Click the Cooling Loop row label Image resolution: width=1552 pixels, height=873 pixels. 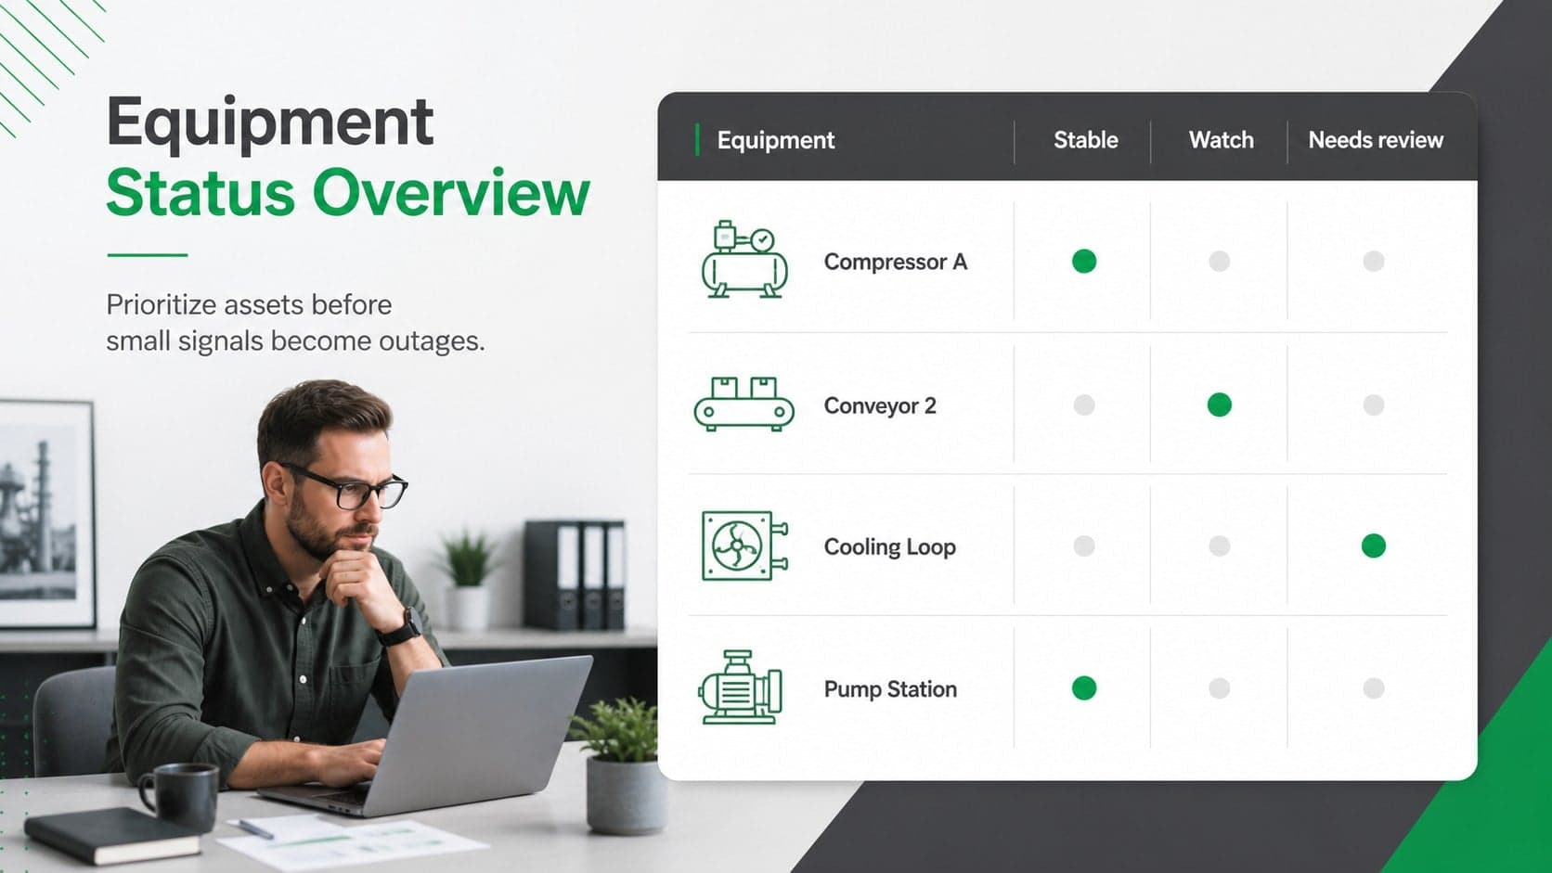pos(889,546)
